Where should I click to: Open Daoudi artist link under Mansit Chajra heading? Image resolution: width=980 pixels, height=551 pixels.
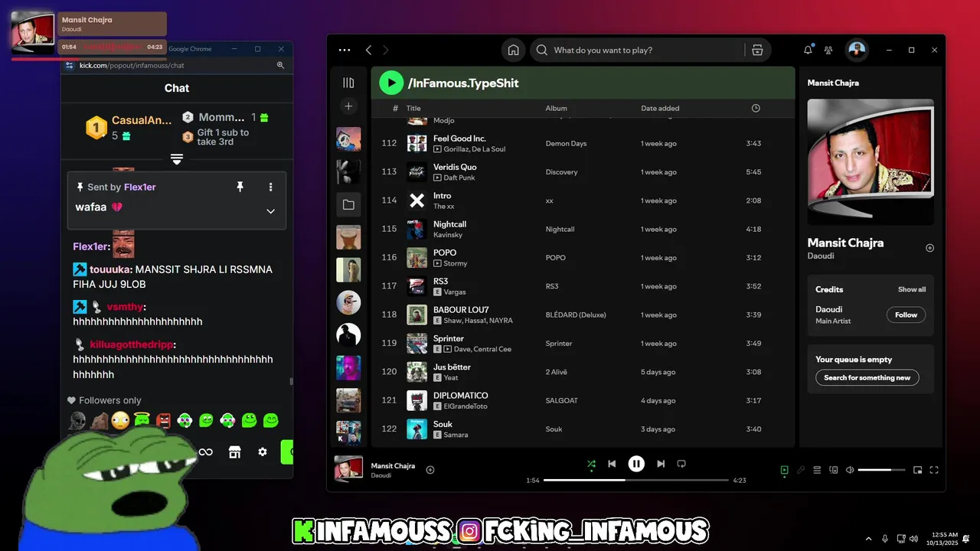click(821, 256)
